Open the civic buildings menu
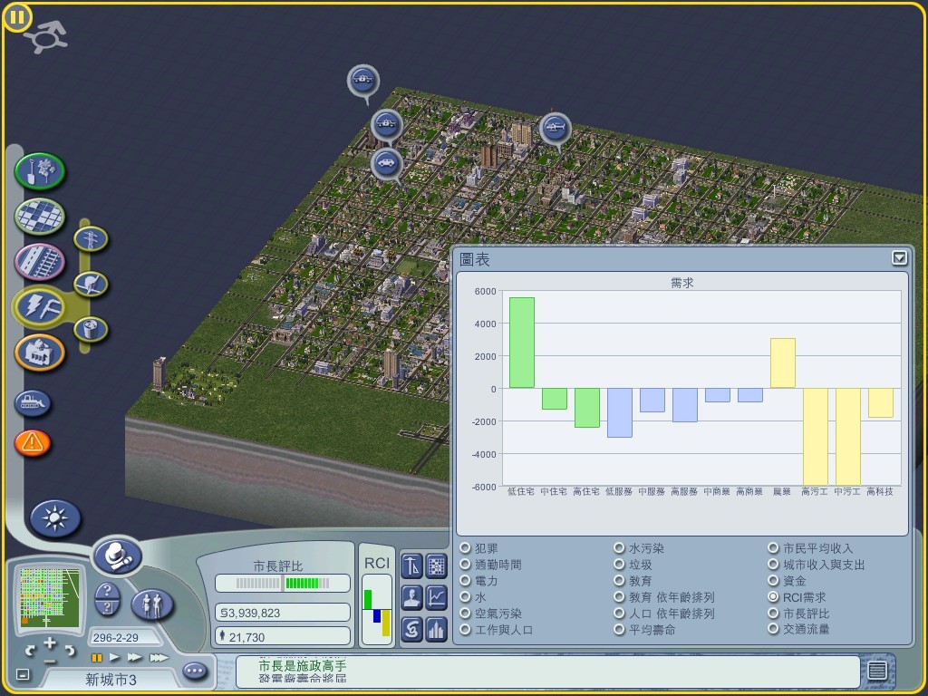Image resolution: width=928 pixels, height=696 pixels. (40, 353)
